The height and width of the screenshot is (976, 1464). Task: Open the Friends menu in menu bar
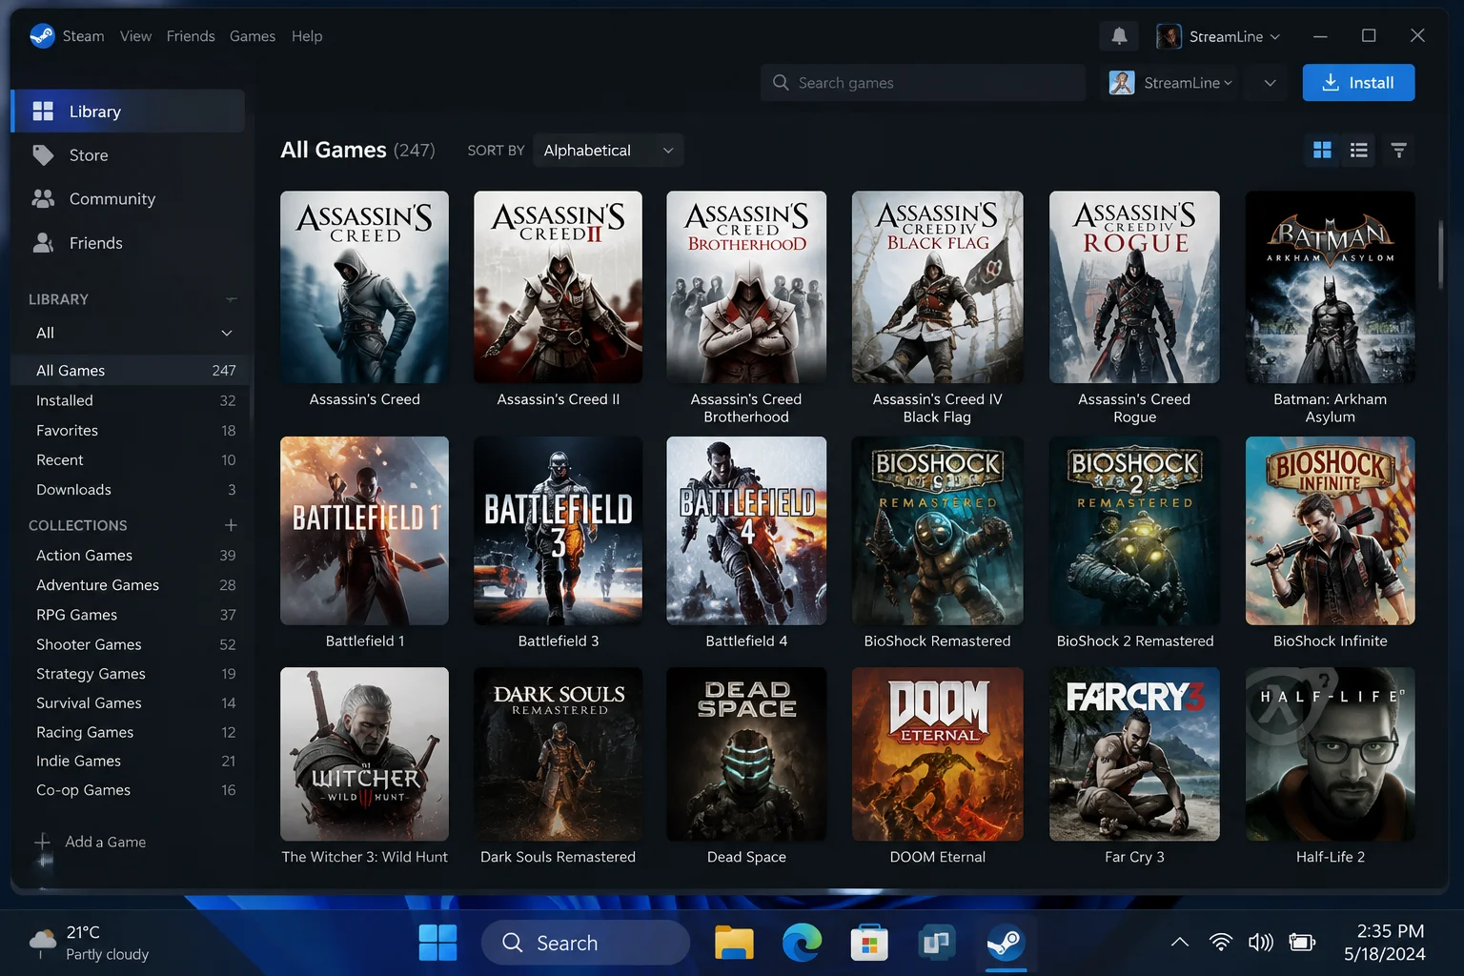[191, 36]
